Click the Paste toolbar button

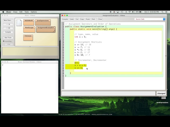(88, 19)
